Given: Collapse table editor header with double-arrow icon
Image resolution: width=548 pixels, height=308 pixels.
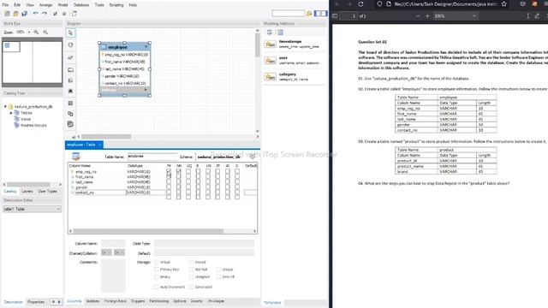Looking at the screenshot, I should 253,157.
